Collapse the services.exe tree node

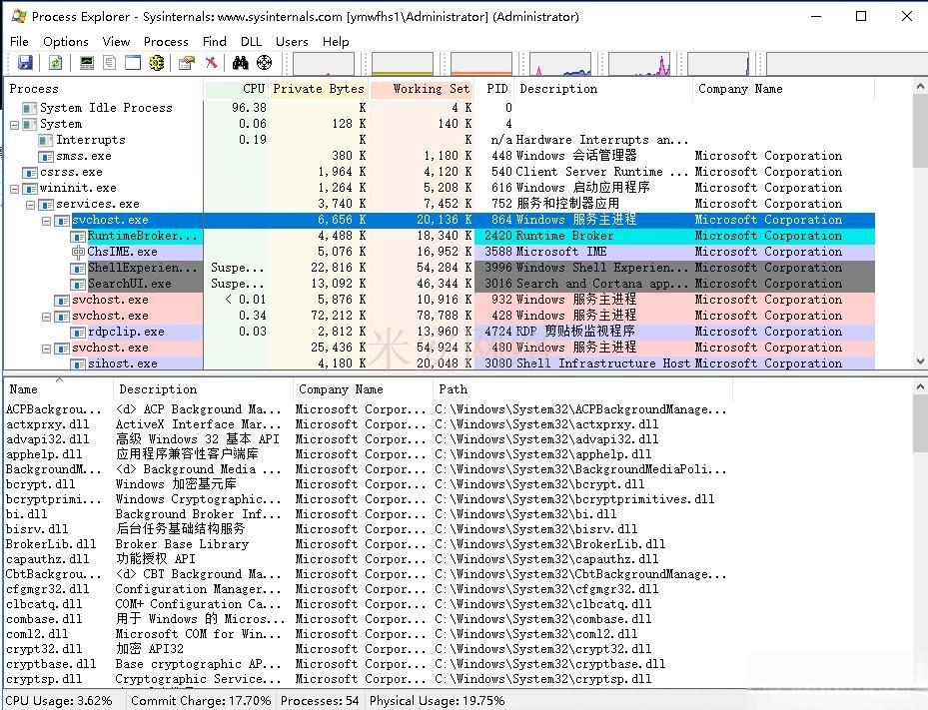click(31, 206)
